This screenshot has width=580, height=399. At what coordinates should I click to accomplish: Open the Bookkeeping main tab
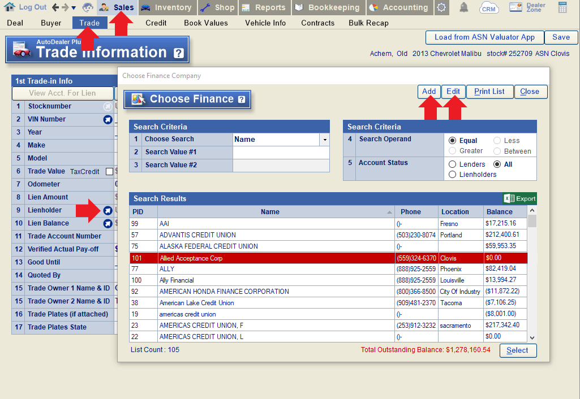pyautogui.click(x=328, y=7)
